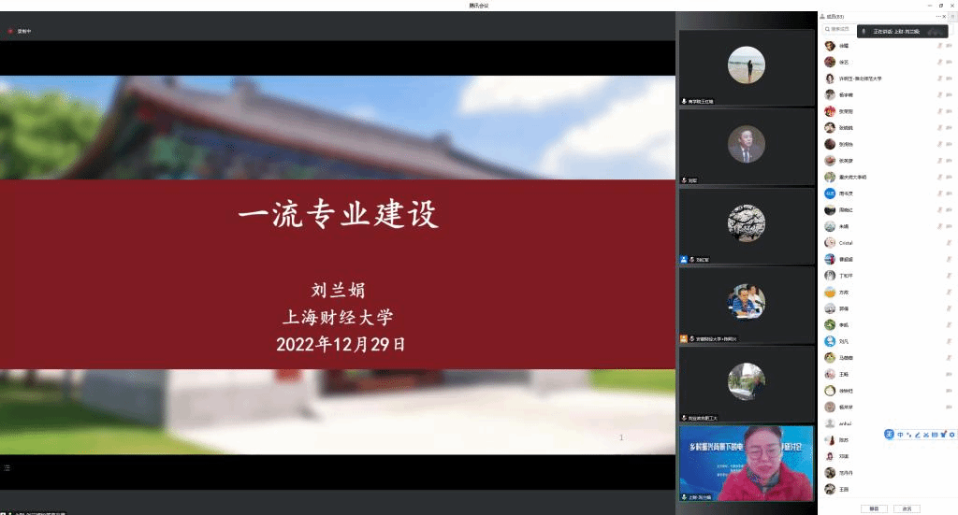
Task: Select the active speaker video at bottom
Action: (x=747, y=464)
